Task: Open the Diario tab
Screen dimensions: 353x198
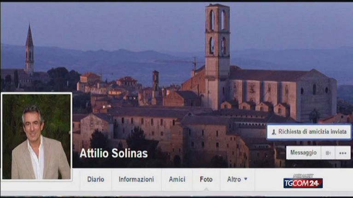Action: point(96,179)
